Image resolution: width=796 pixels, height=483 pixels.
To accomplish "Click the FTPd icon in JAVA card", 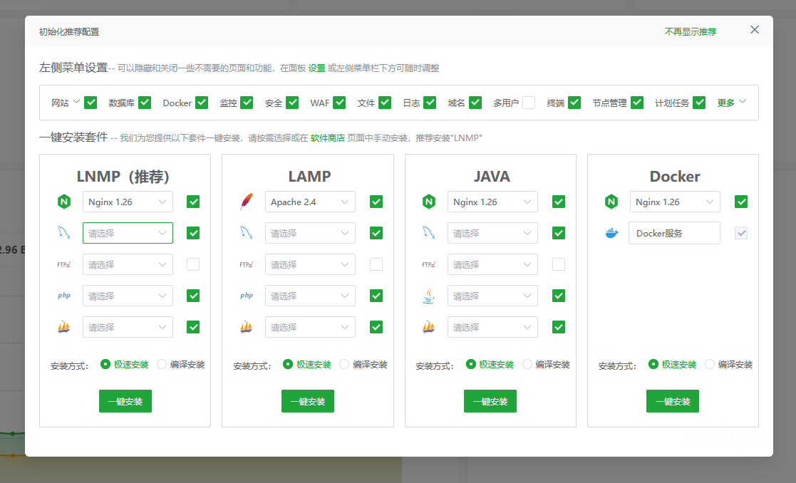I will tap(429, 264).
